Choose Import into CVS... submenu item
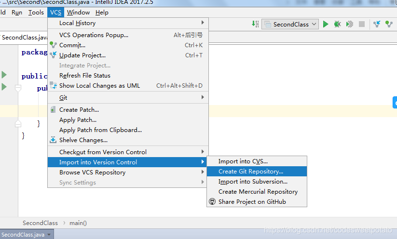397x239 pixels. coord(257,161)
